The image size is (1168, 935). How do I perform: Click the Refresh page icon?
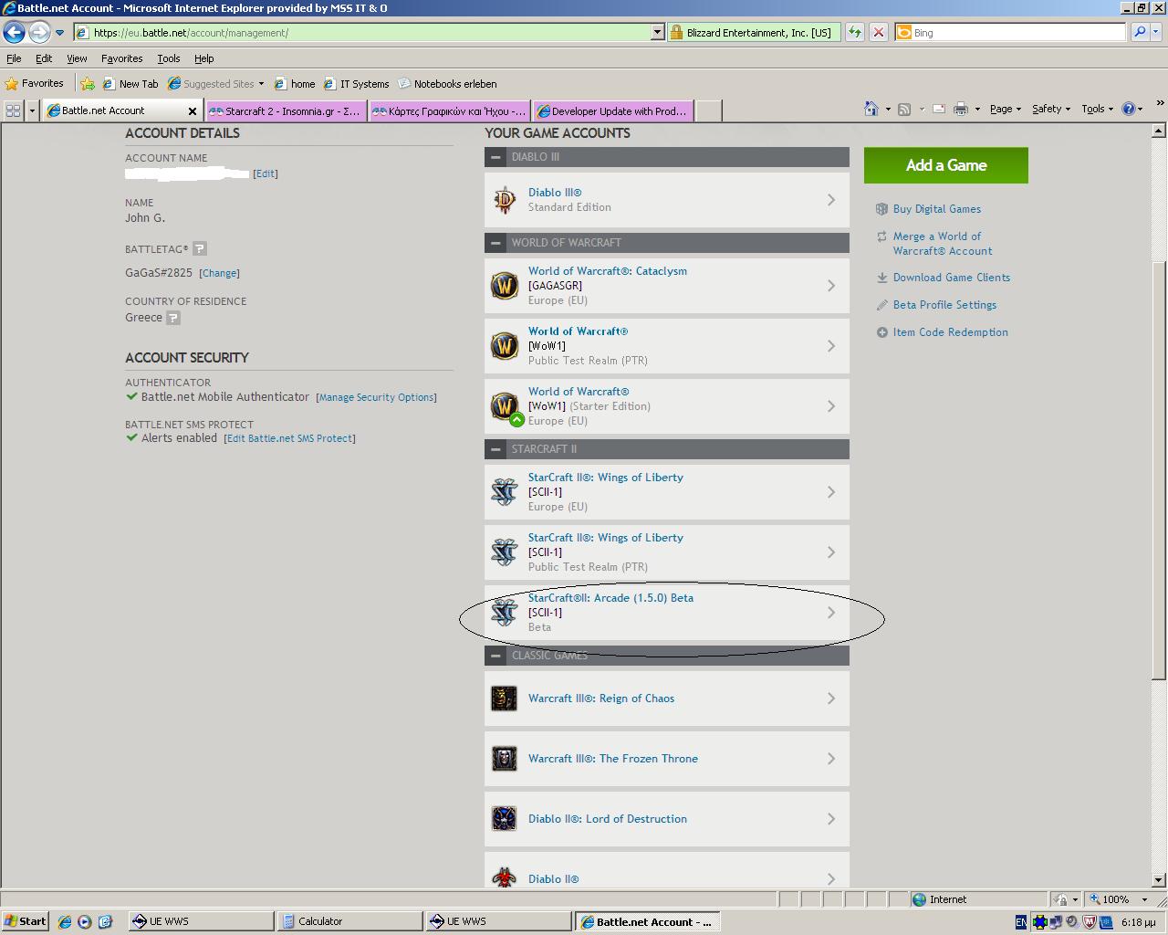tap(855, 32)
